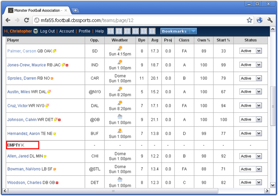Click the cloudy weather icon for Johnson's game

click(x=120, y=117)
